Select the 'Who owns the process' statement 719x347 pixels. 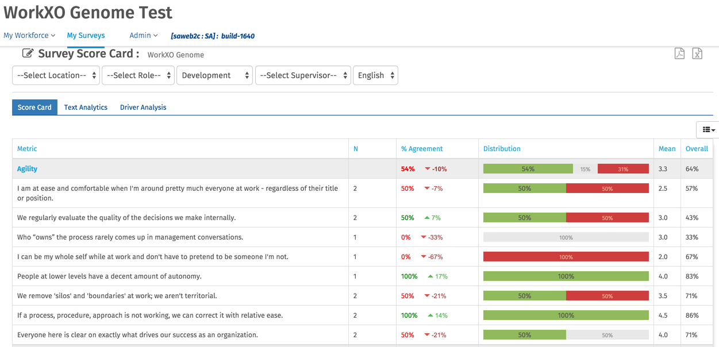pyautogui.click(x=130, y=237)
